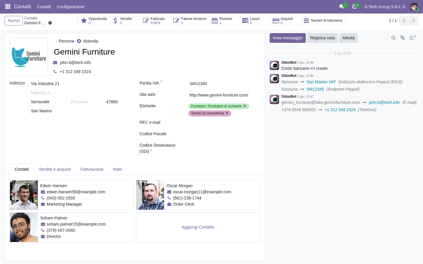423x264 pixels.
Task: Click the PEC e-mail field
Action: click(x=224, y=122)
